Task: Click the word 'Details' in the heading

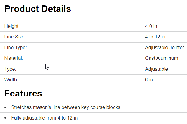Action: pos(56,9)
